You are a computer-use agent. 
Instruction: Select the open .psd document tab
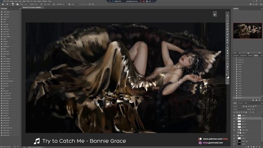(x=32, y=7)
